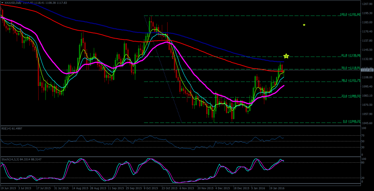Click the current price tag 1117.83

tap(366, 70)
